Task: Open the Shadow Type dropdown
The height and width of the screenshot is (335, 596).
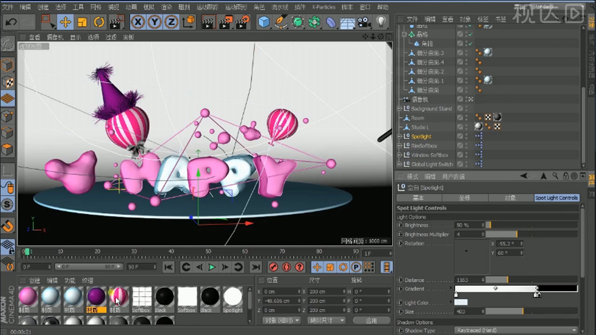Action: click(516, 330)
